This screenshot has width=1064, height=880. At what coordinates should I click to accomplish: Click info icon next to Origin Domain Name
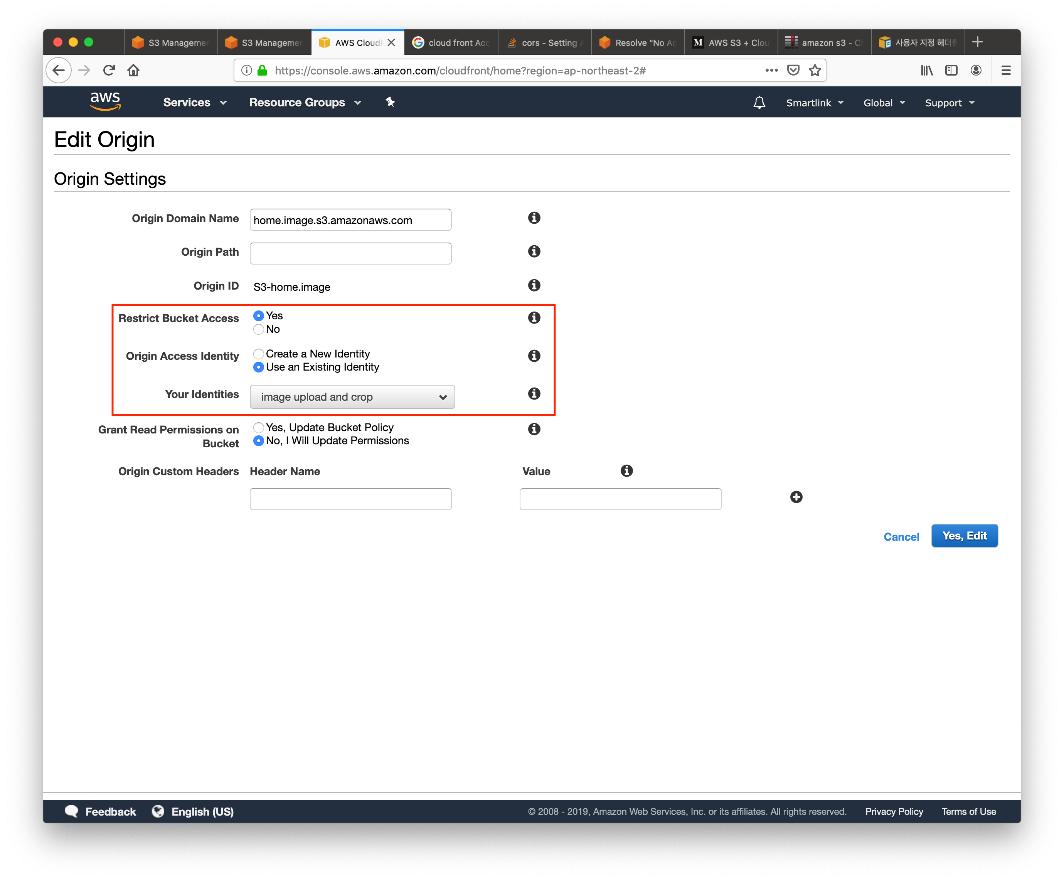[x=534, y=218]
